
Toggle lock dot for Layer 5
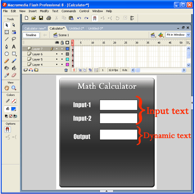[62, 59]
